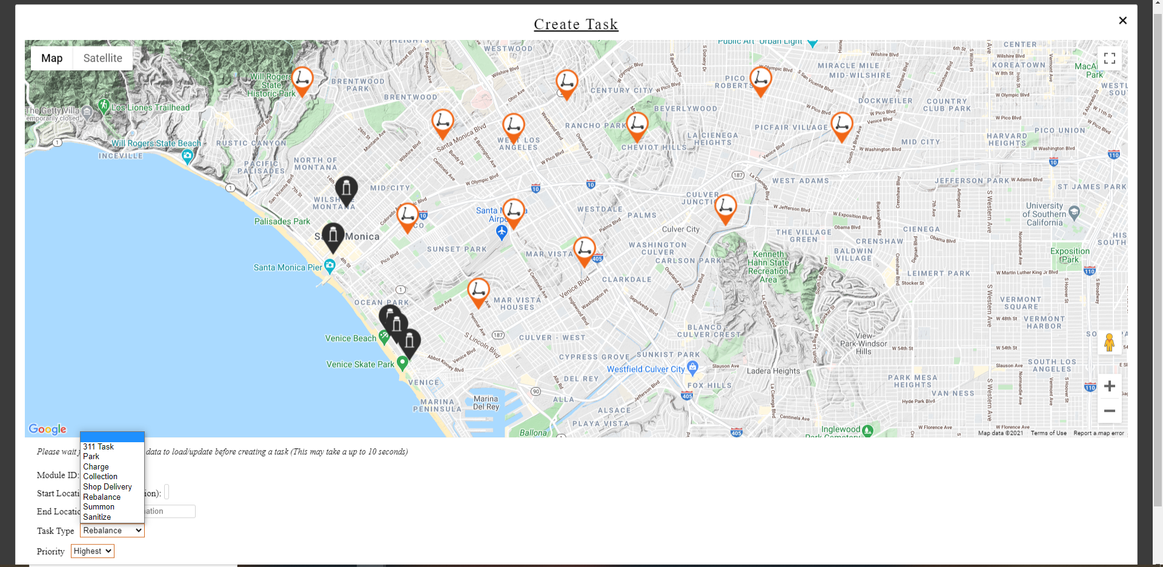
Task: Click Westfield Culver City shopping icon
Action: (693, 367)
